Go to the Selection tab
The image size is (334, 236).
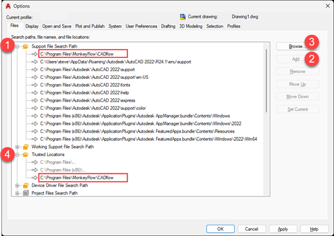pyautogui.click(x=215, y=26)
